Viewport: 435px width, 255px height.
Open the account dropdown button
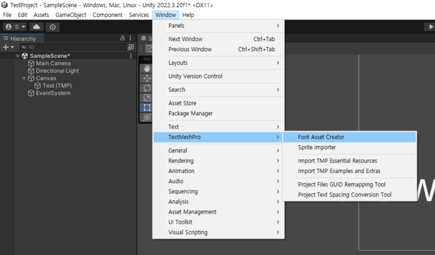click(x=15, y=27)
